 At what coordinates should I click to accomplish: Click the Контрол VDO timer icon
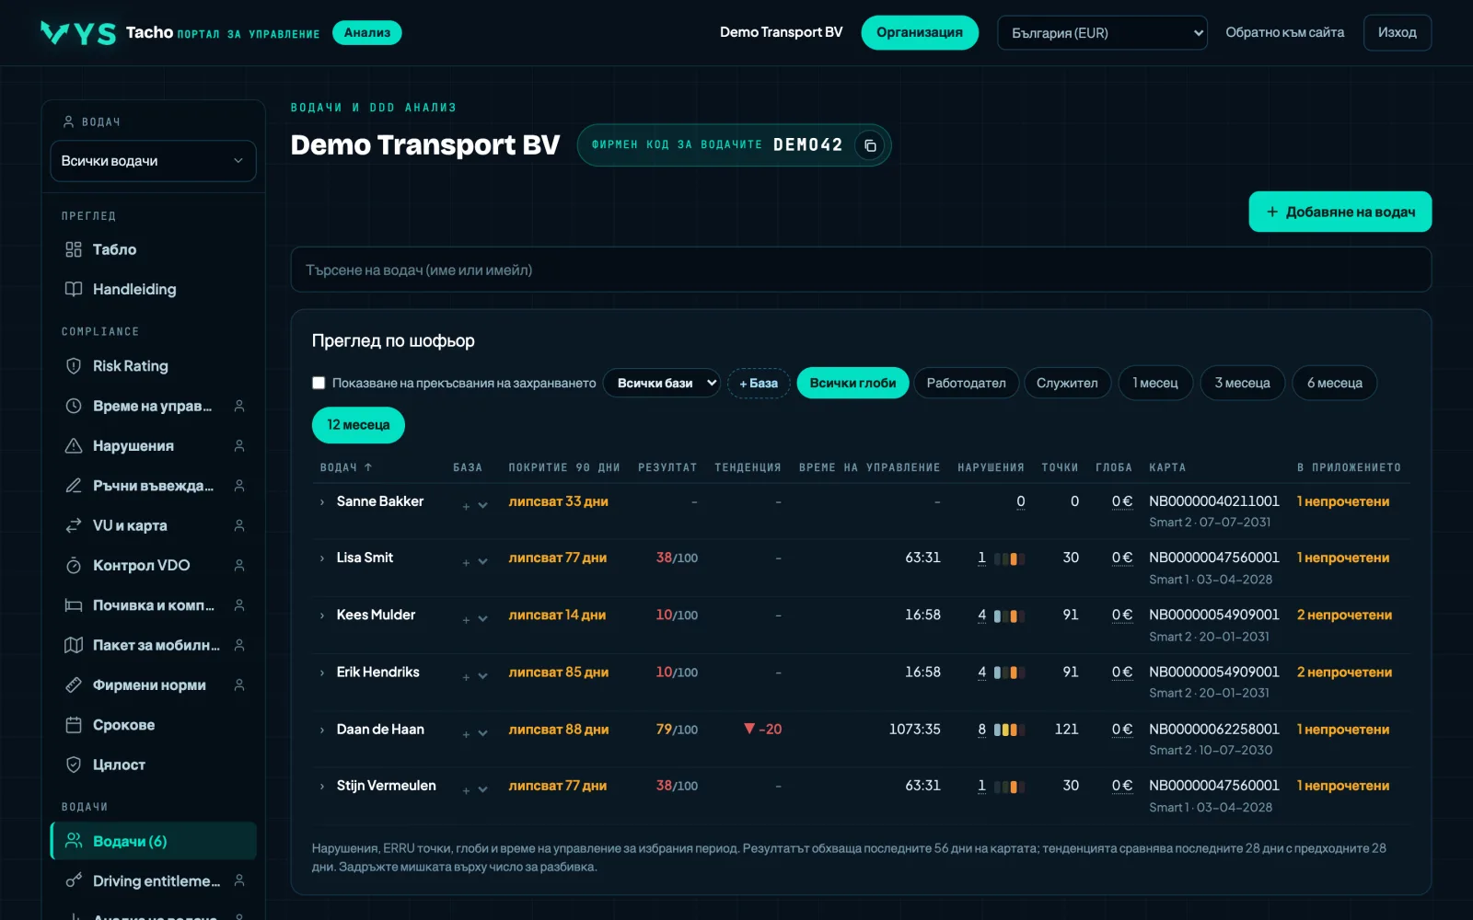pos(74,565)
